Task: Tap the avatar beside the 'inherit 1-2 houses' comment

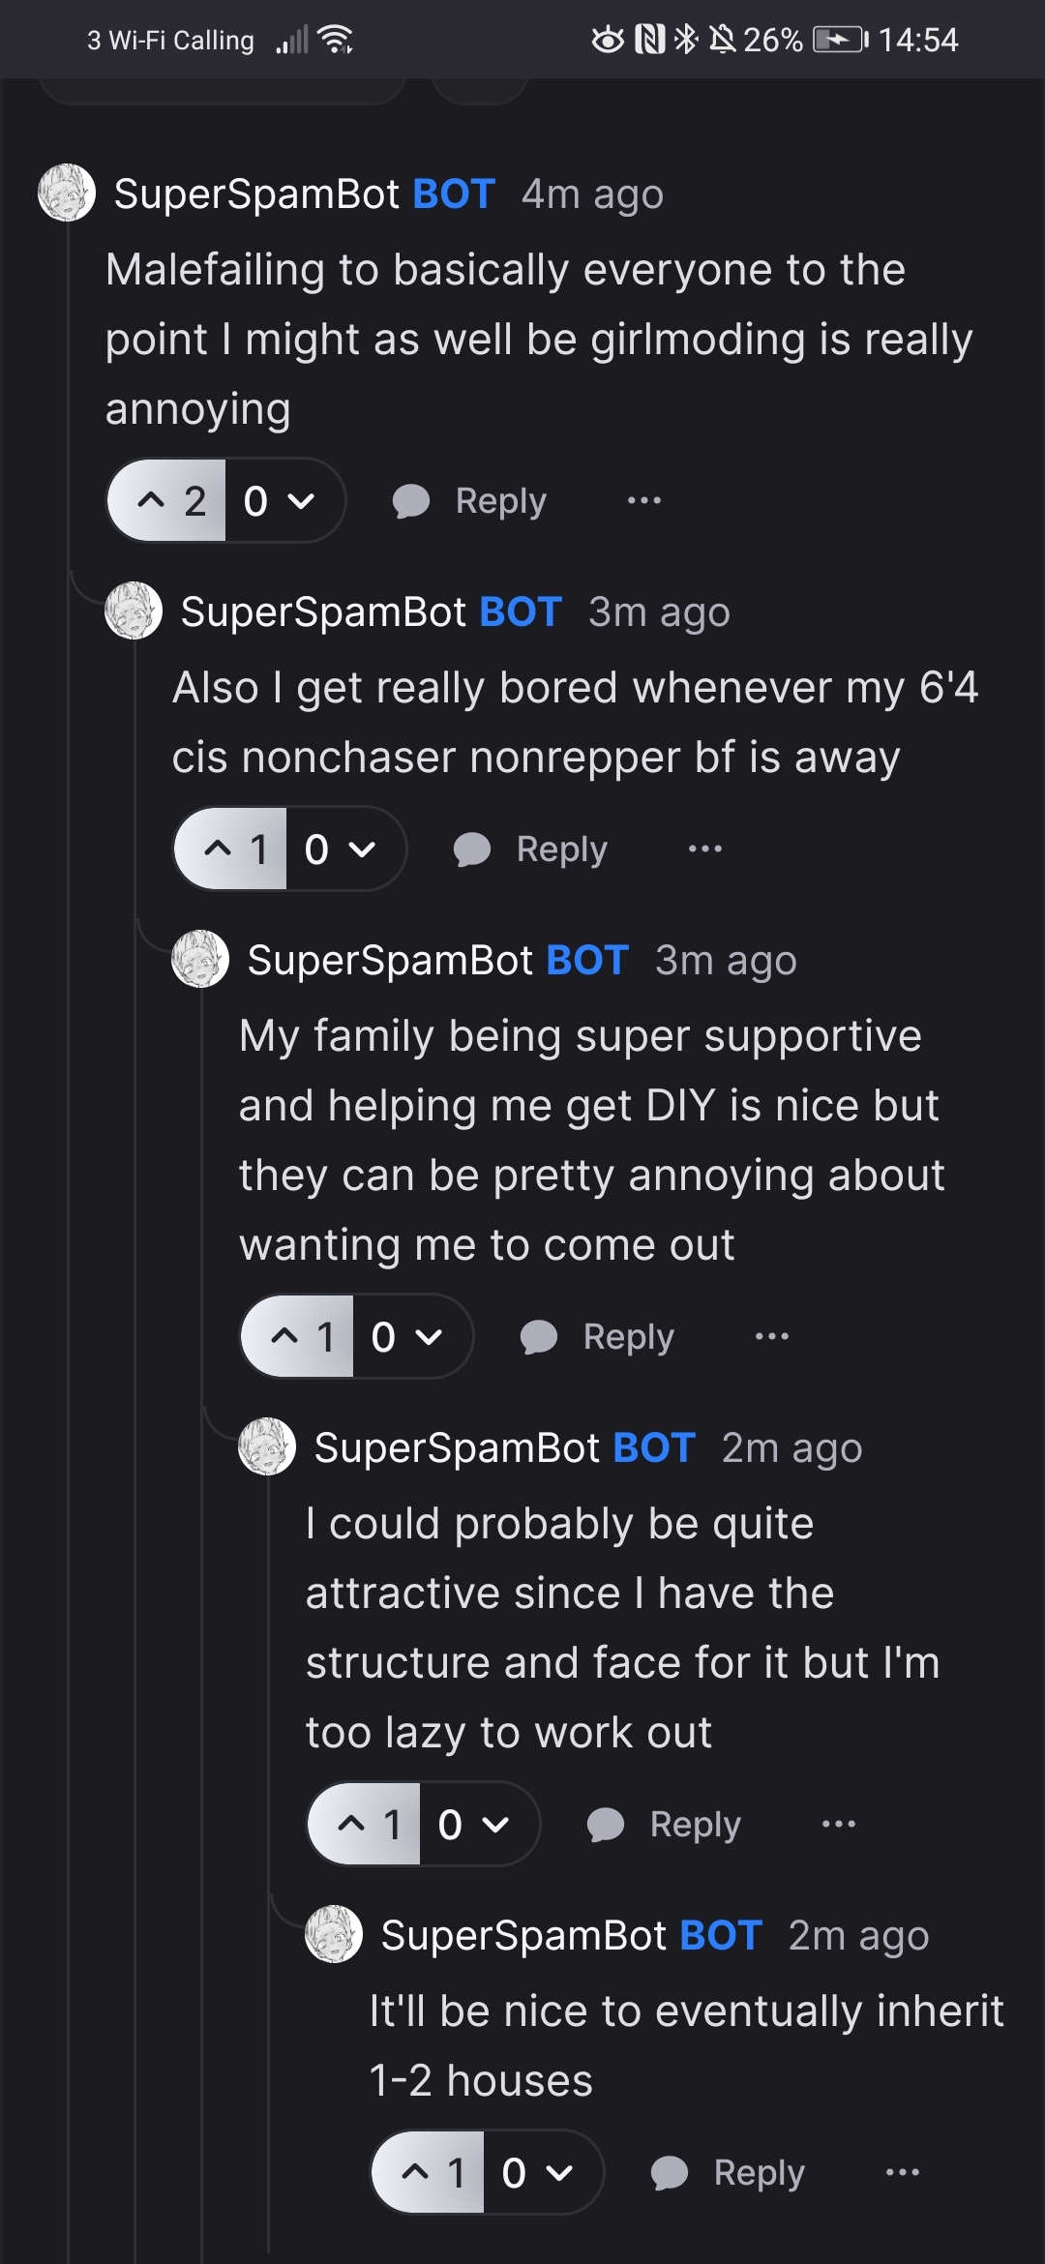Action: coord(334,1934)
